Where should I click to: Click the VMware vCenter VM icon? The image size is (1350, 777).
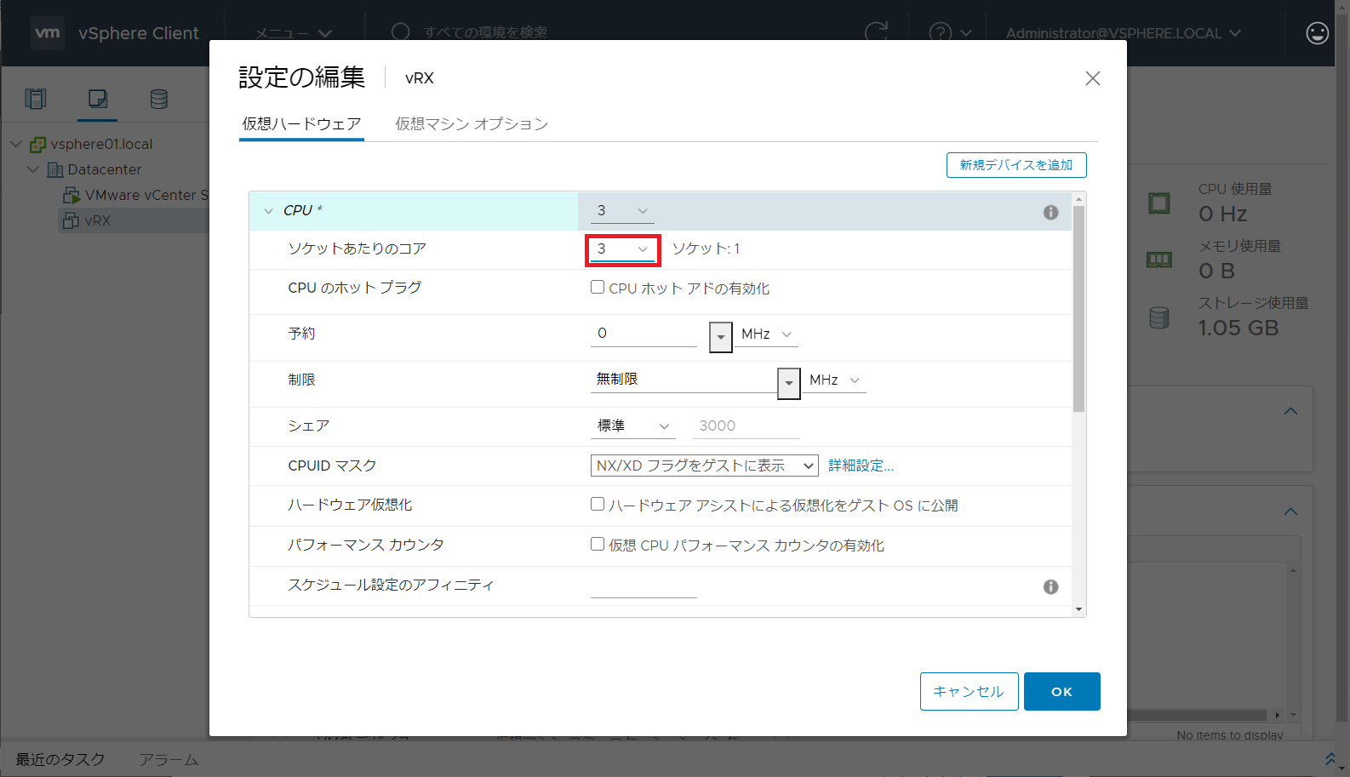(x=72, y=195)
